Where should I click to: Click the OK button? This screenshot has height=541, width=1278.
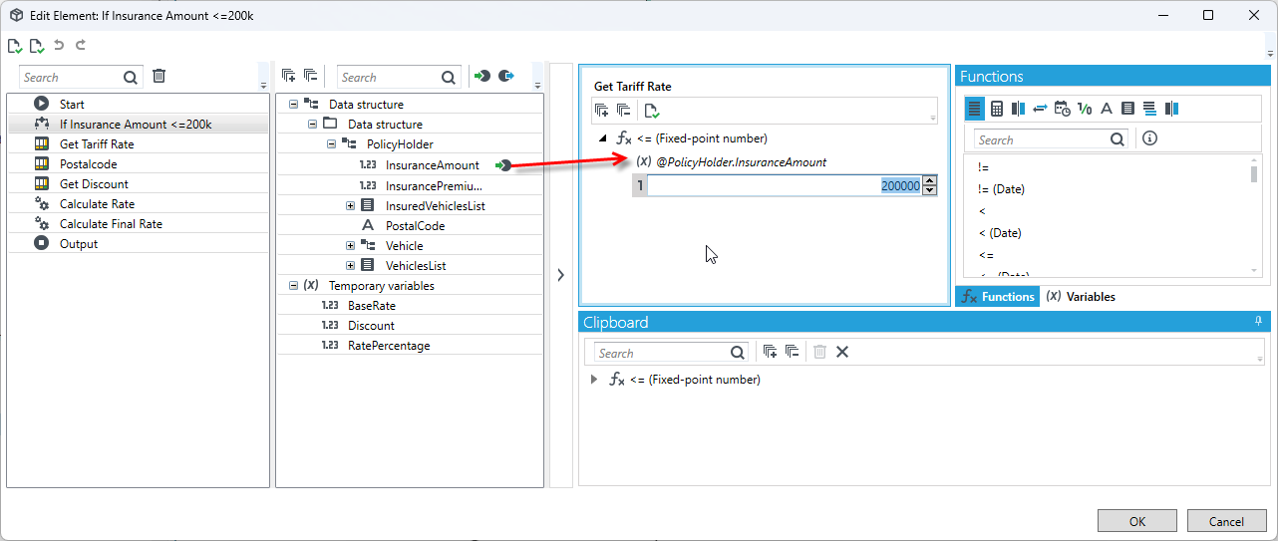[x=1137, y=521]
